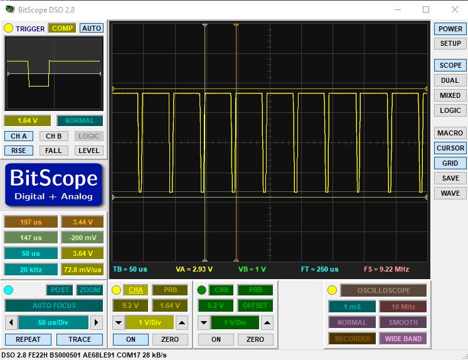
Task: Decrease timebase with left arrow
Action: 11,322
